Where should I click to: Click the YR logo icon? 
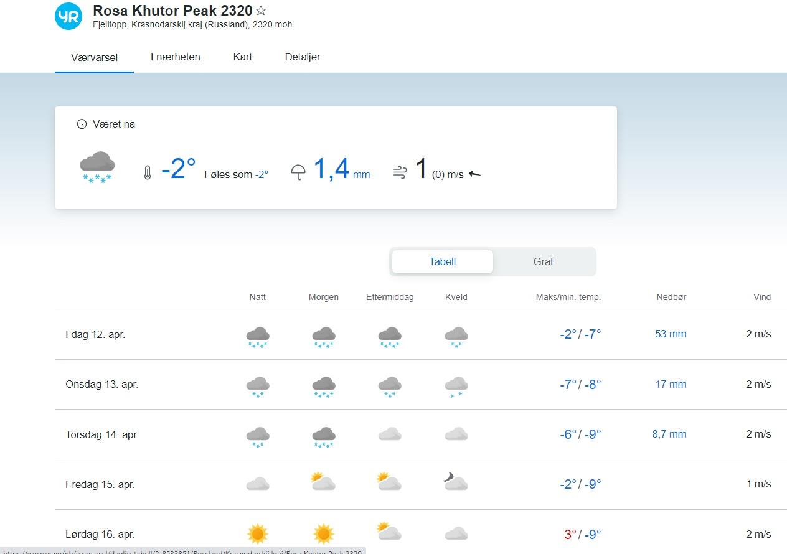pos(68,17)
